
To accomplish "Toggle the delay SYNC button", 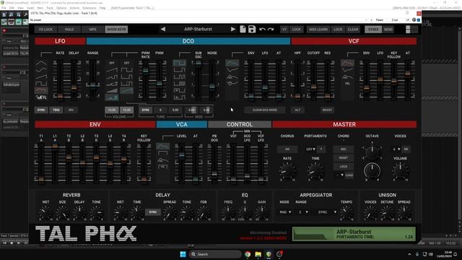I will click(x=153, y=212).
